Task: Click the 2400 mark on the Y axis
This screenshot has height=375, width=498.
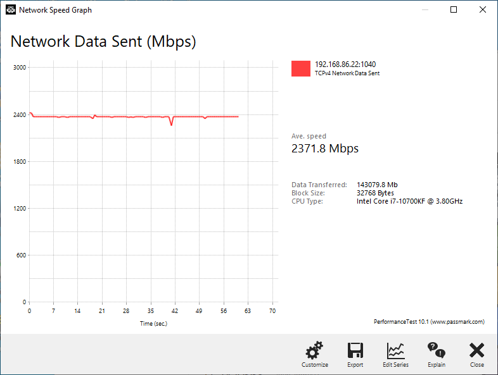Action: (20, 114)
